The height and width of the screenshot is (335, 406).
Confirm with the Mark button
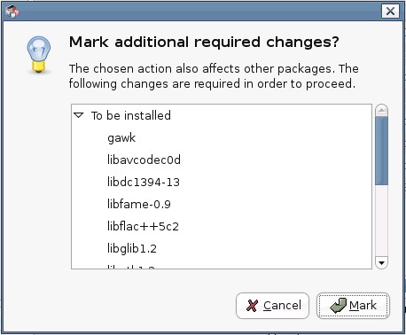[353, 306]
